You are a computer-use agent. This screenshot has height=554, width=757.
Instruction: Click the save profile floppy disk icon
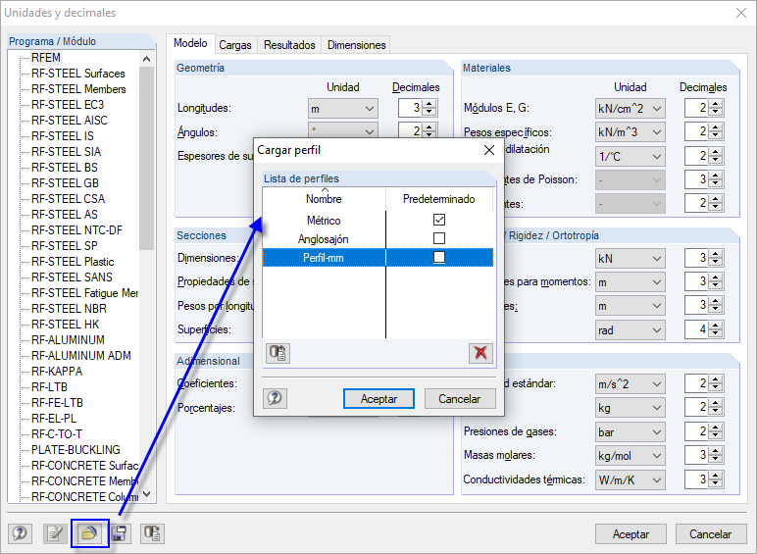tap(119, 533)
